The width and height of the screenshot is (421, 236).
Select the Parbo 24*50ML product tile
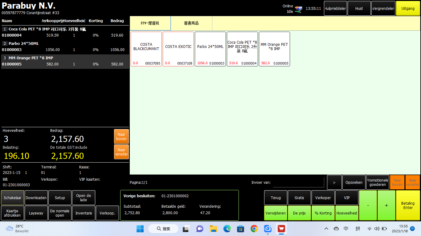(x=210, y=49)
